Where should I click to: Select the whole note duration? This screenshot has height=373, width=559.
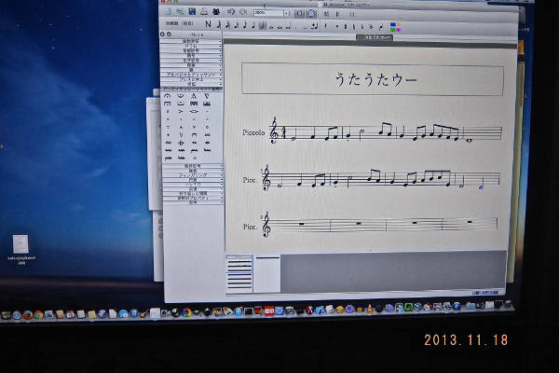click(x=271, y=27)
